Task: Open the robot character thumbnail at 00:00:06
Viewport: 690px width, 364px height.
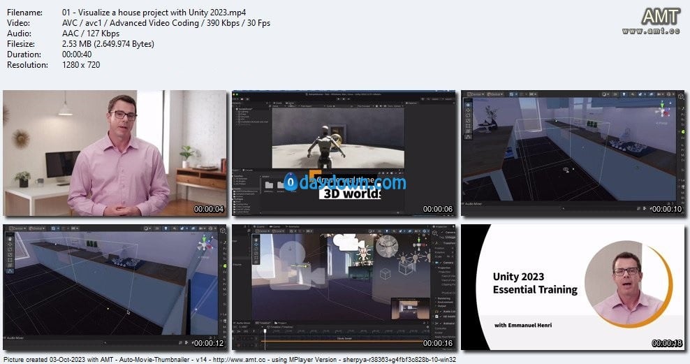Action: point(344,153)
